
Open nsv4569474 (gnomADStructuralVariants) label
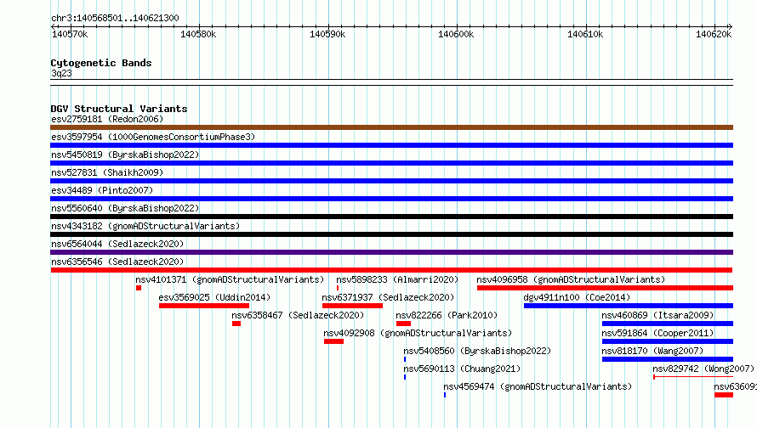pos(538,386)
